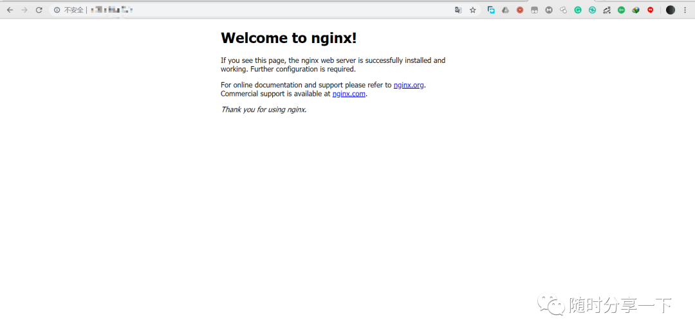This screenshot has height=336, width=695.
Task: Follow the nginx.org link
Action: (409, 85)
